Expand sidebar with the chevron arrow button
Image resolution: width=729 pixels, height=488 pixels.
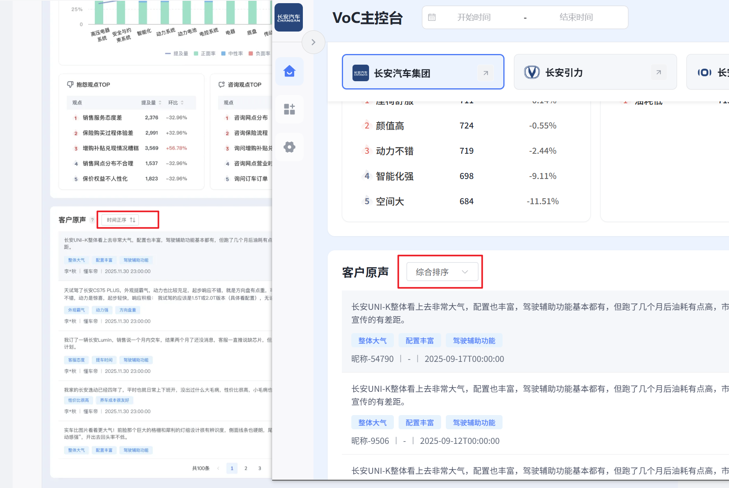(x=313, y=42)
